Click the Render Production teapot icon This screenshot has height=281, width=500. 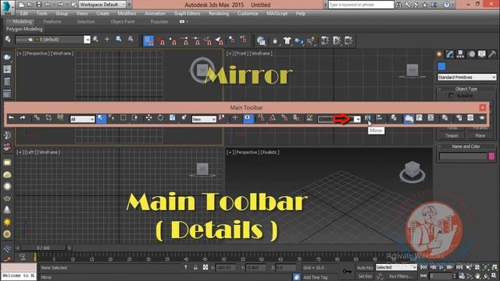(x=481, y=118)
